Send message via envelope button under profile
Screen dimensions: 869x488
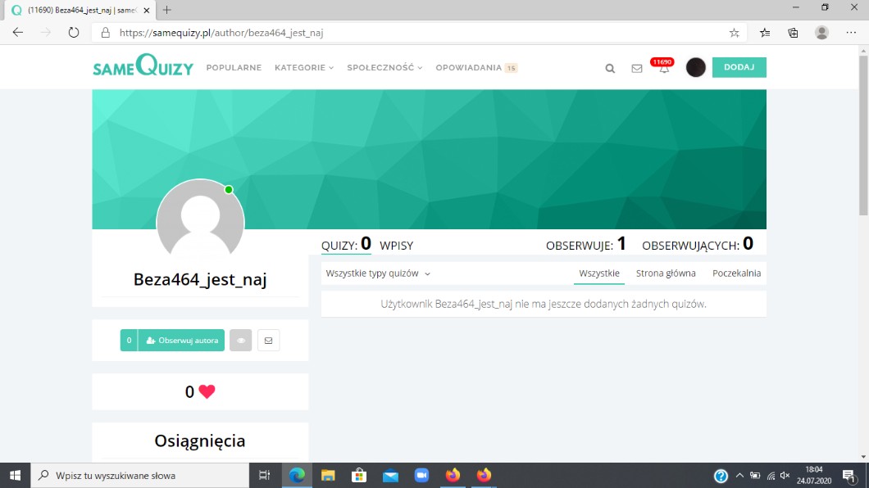[268, 340]
